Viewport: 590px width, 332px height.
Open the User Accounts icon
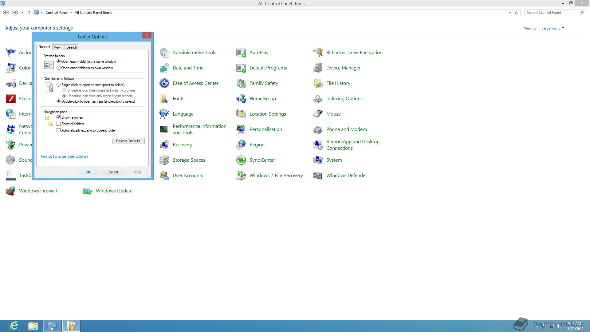pyautogui.click(x=164, y=176)
